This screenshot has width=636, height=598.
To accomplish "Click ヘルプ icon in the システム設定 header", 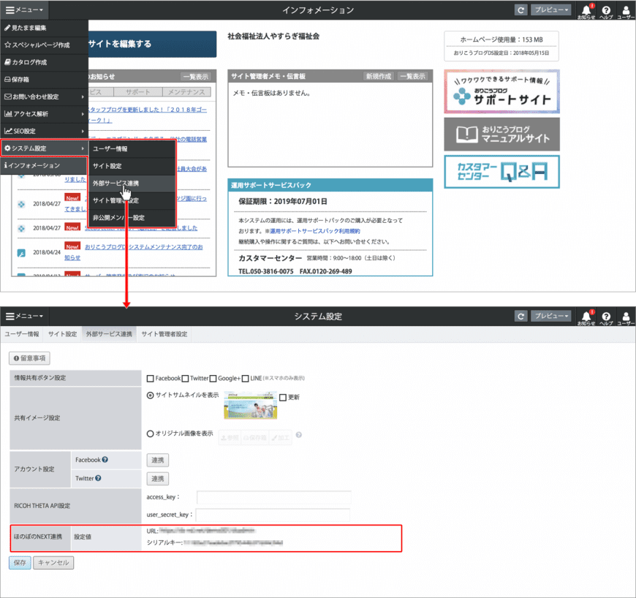I will (x=606, y=317).
